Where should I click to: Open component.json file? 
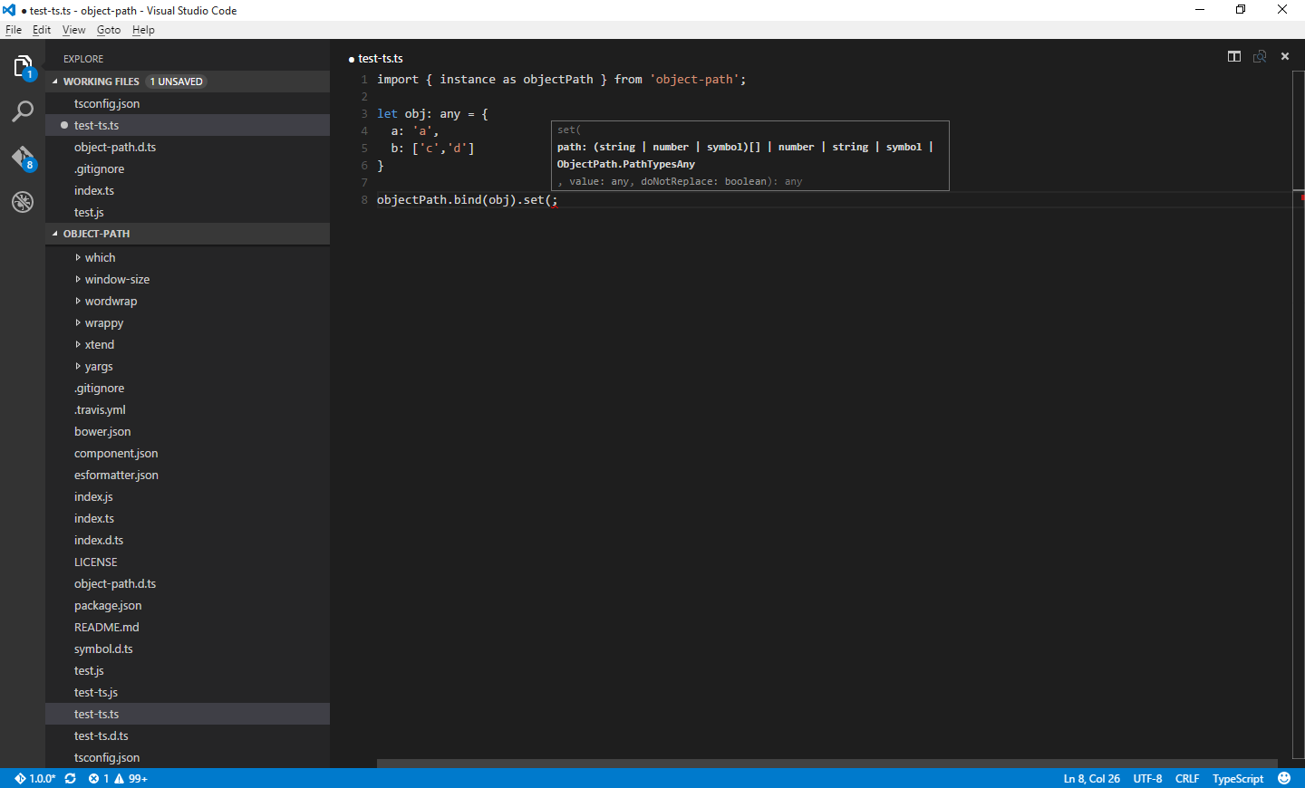point(188,454)
